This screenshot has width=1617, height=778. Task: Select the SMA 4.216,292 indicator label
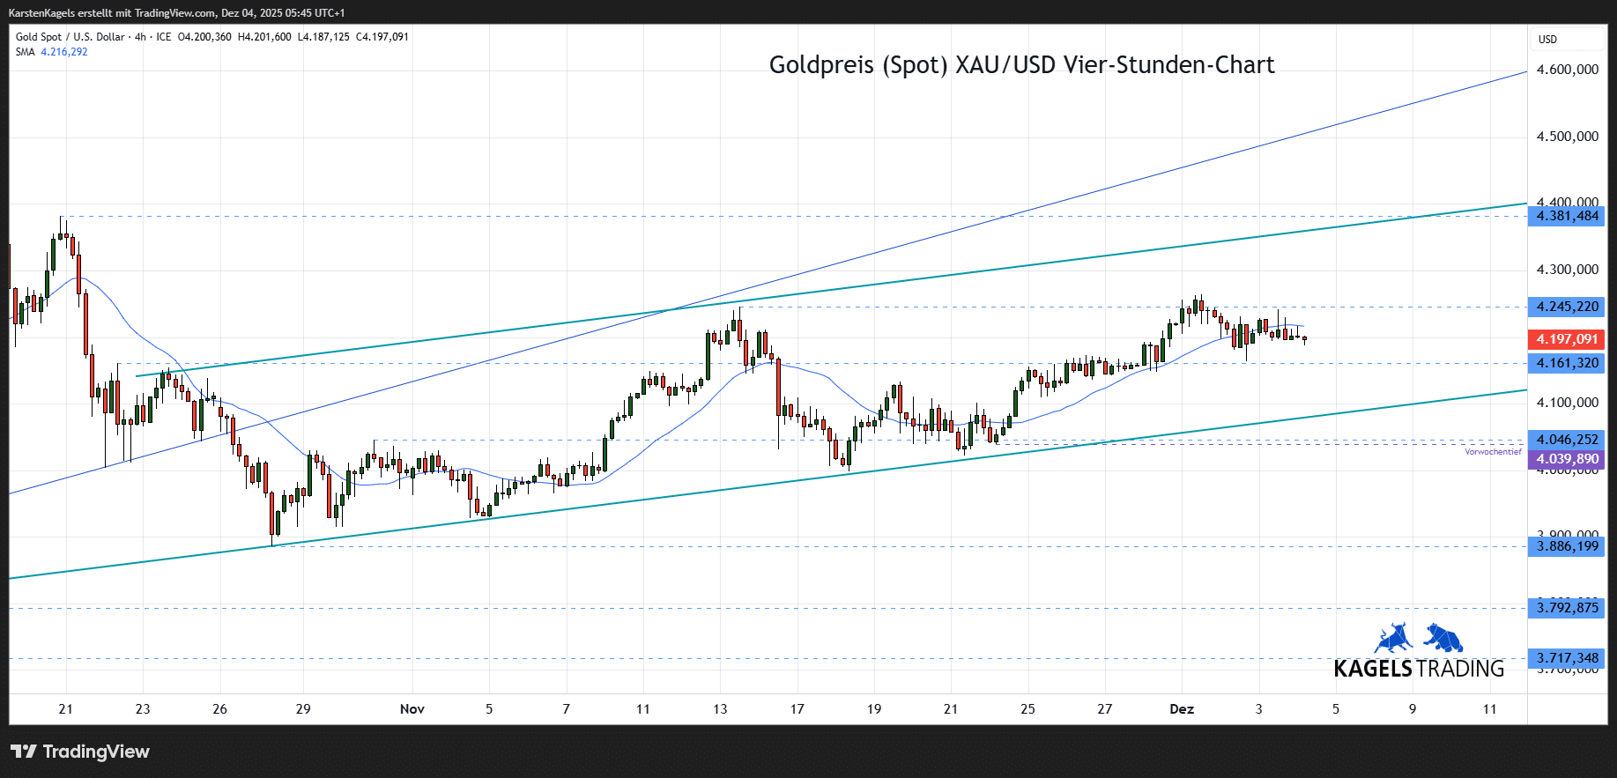tap(52, 52)
